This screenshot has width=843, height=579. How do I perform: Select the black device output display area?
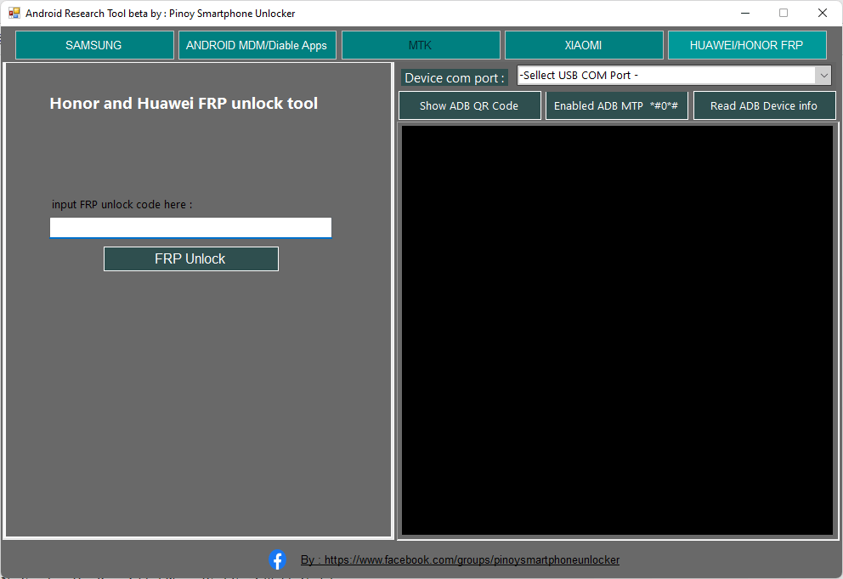point(618,329)
